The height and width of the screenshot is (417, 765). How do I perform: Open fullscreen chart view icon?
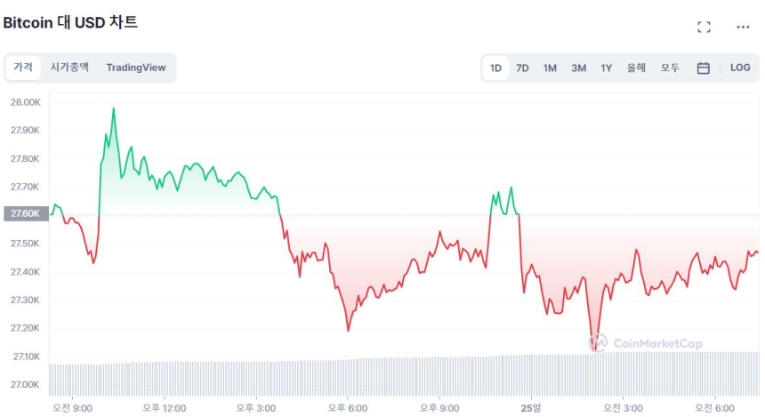click(x=704, y=27)
